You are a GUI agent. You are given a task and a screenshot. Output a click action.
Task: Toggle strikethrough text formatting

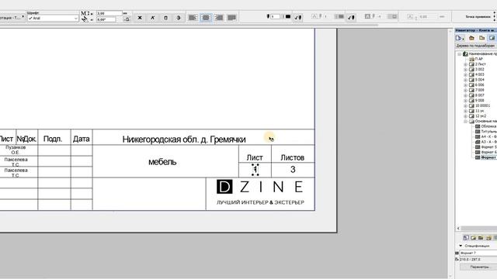pyautogui.click(x=179, y=18)
